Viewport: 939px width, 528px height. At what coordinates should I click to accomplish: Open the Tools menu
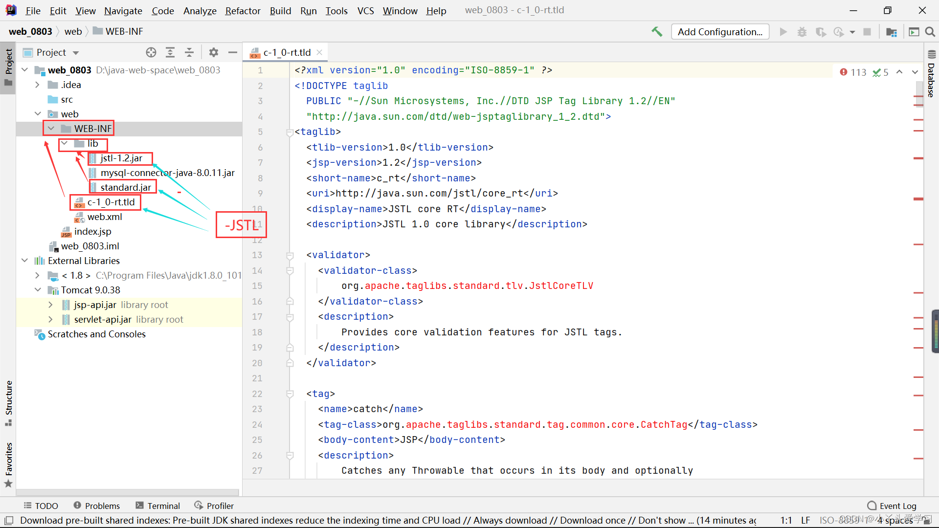(x=336, y=10)
